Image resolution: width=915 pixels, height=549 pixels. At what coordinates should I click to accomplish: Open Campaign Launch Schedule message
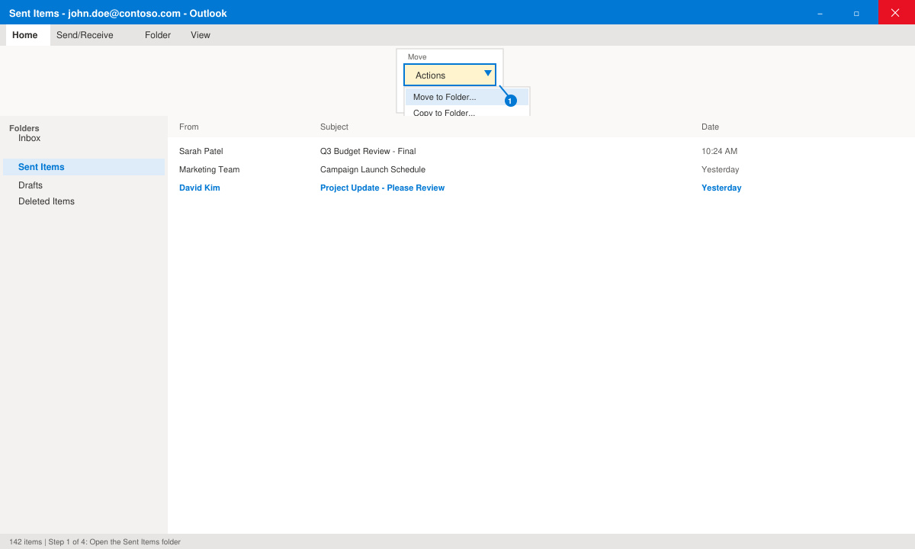[373, 169]
